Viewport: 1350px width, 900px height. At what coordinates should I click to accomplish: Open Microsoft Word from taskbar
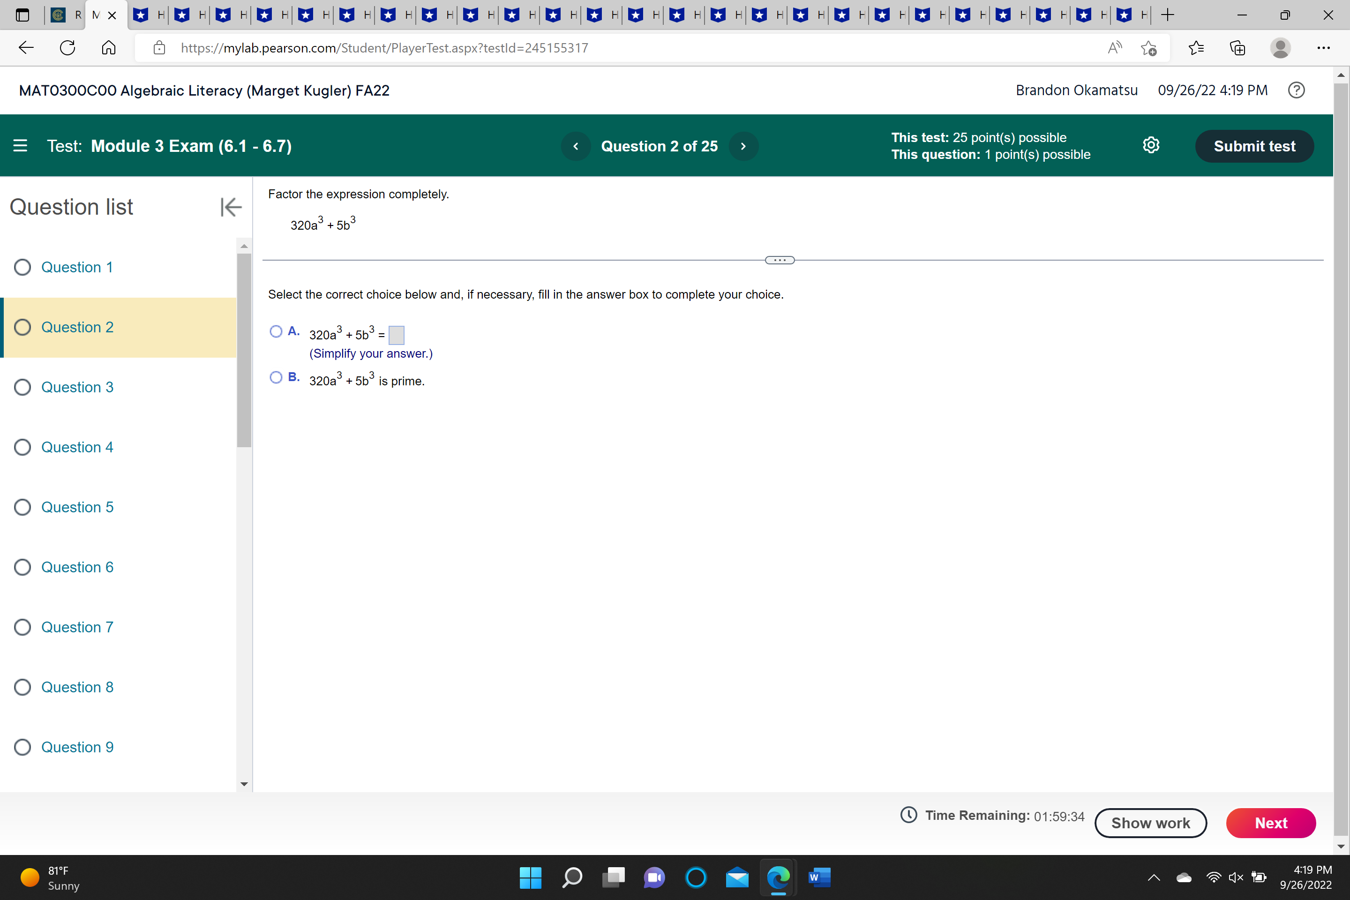[x=819, y=877]
